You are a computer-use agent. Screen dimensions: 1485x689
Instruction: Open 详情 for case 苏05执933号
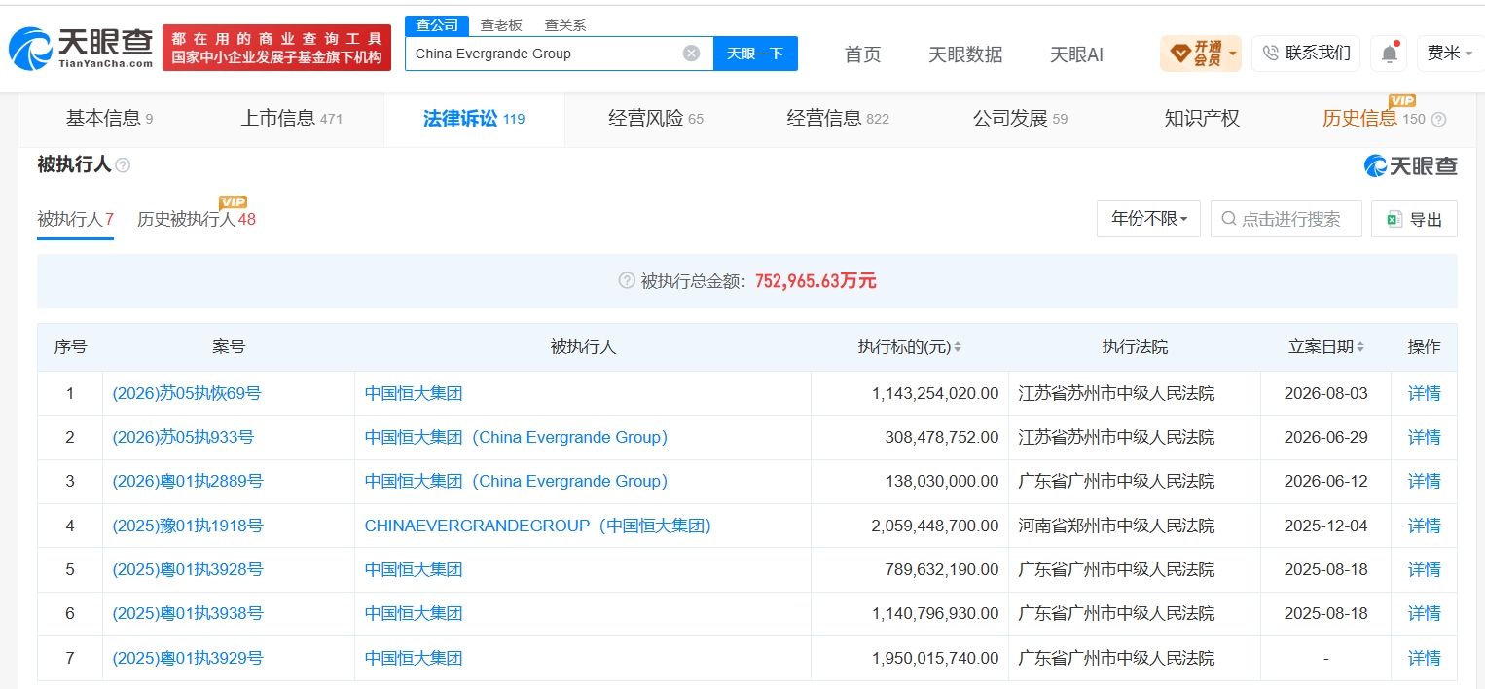(x=1425, y=437)
